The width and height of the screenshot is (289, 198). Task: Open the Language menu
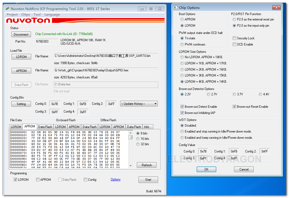(x=52, y=15)
